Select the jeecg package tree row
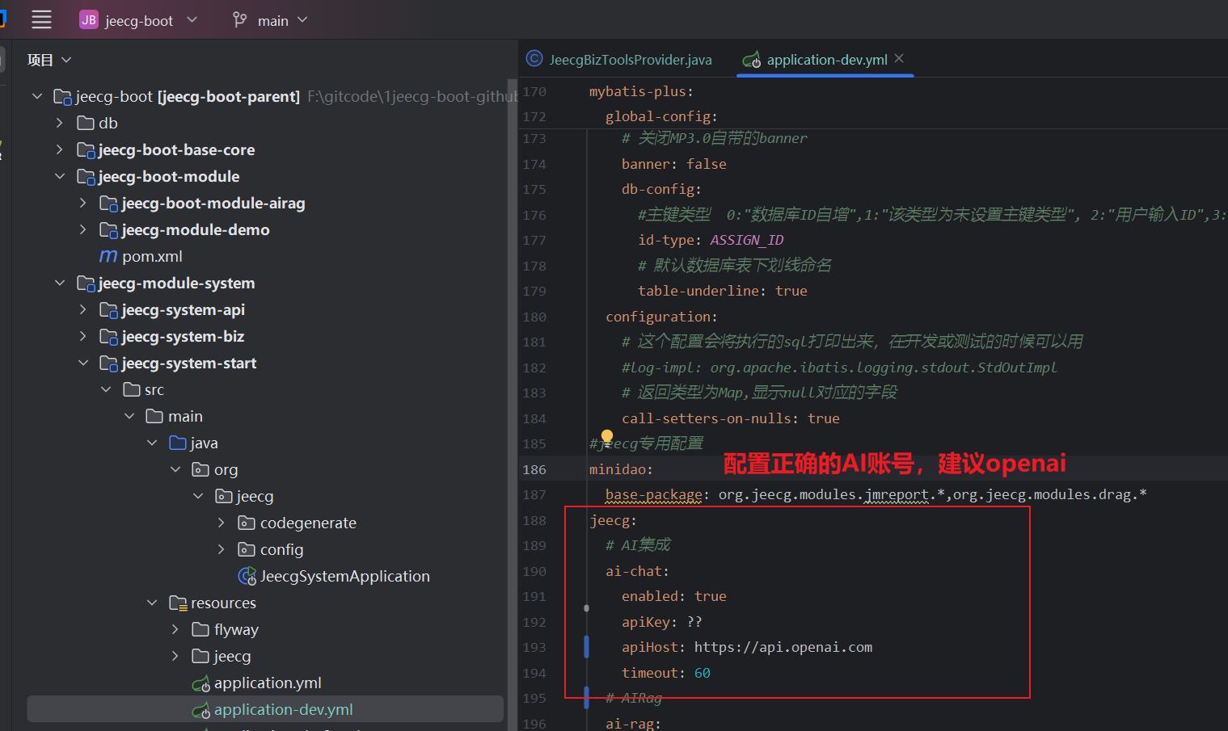The image size is (1228, 731). click(x=255, y=496)
